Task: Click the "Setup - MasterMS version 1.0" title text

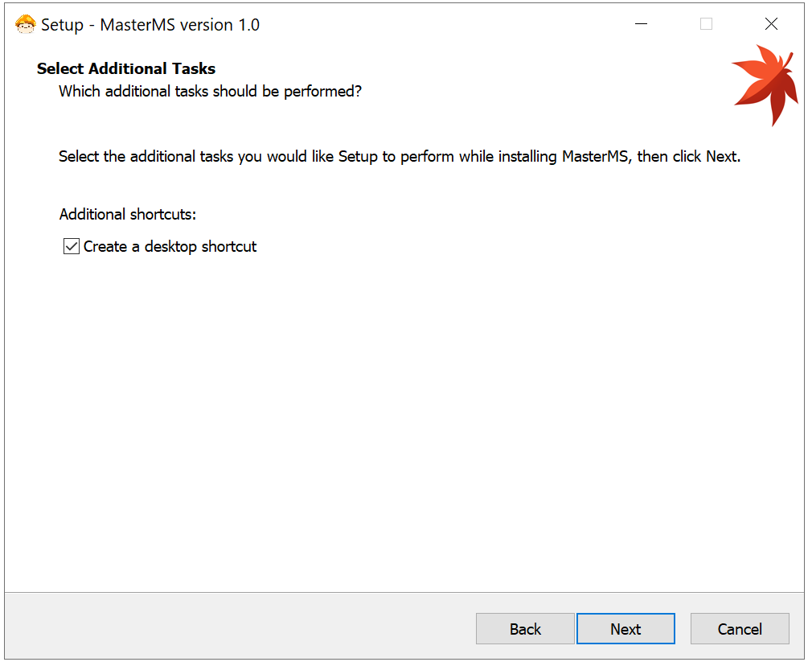Action: point(150,24)
